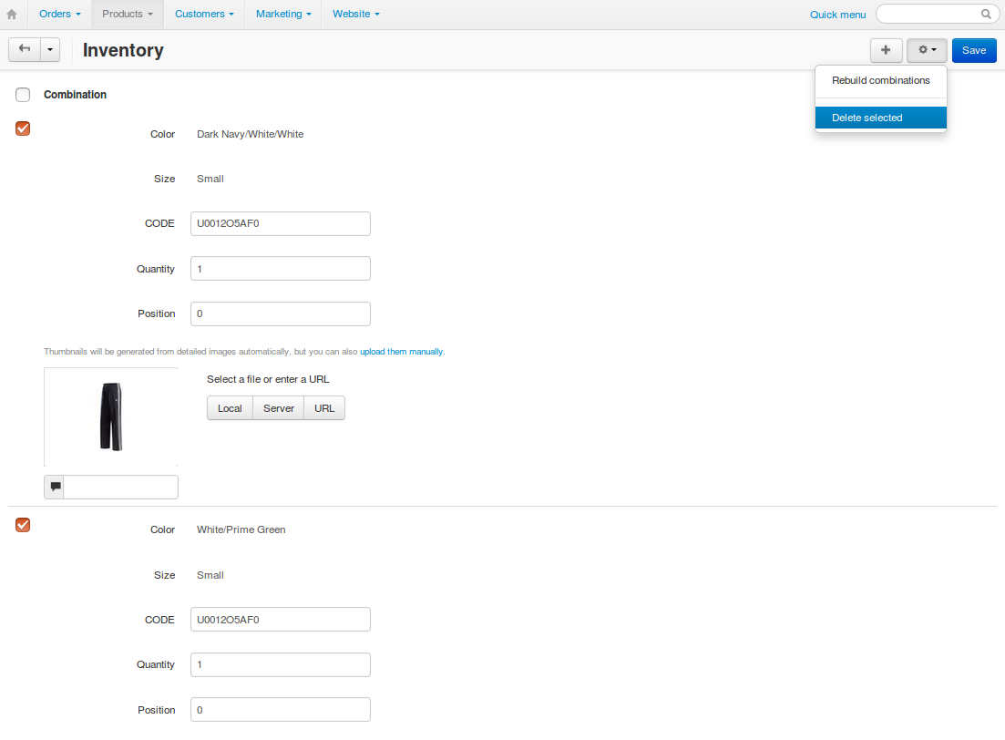Click the image alt text input field
The width and height of the screenshot is (1005, 740).
121,487
